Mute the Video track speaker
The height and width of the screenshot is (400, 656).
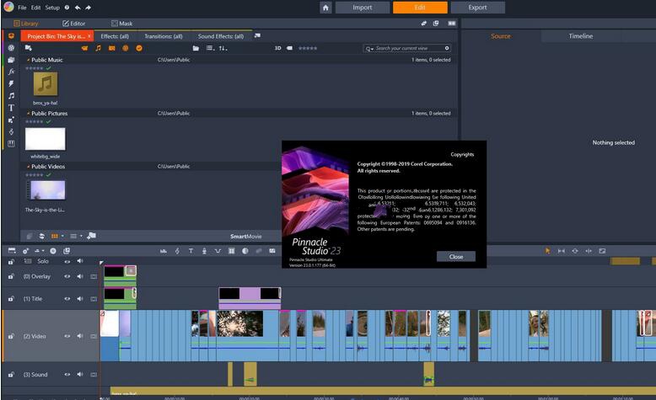(x=80, y=336)
